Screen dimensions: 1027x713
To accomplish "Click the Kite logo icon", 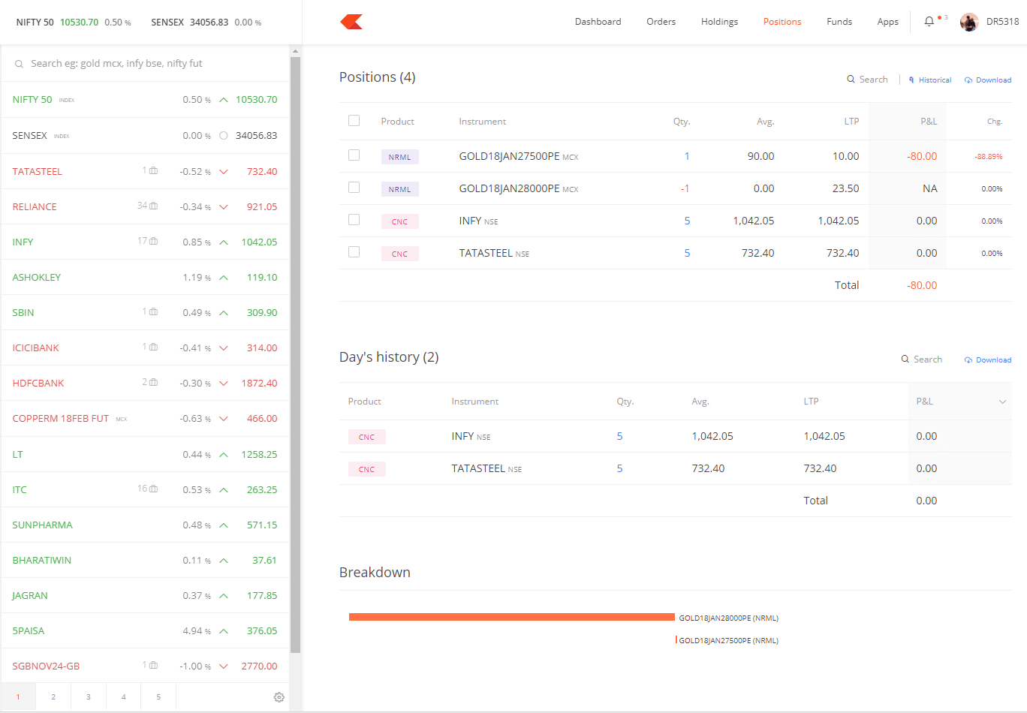I will tap(351, 22).
